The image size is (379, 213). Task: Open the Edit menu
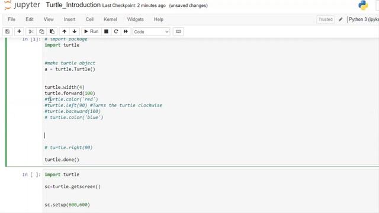[30, 20]
